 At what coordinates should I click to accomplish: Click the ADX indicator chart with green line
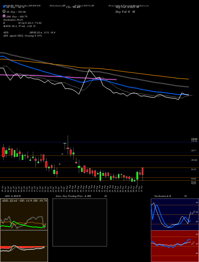(x=24, y=214)
